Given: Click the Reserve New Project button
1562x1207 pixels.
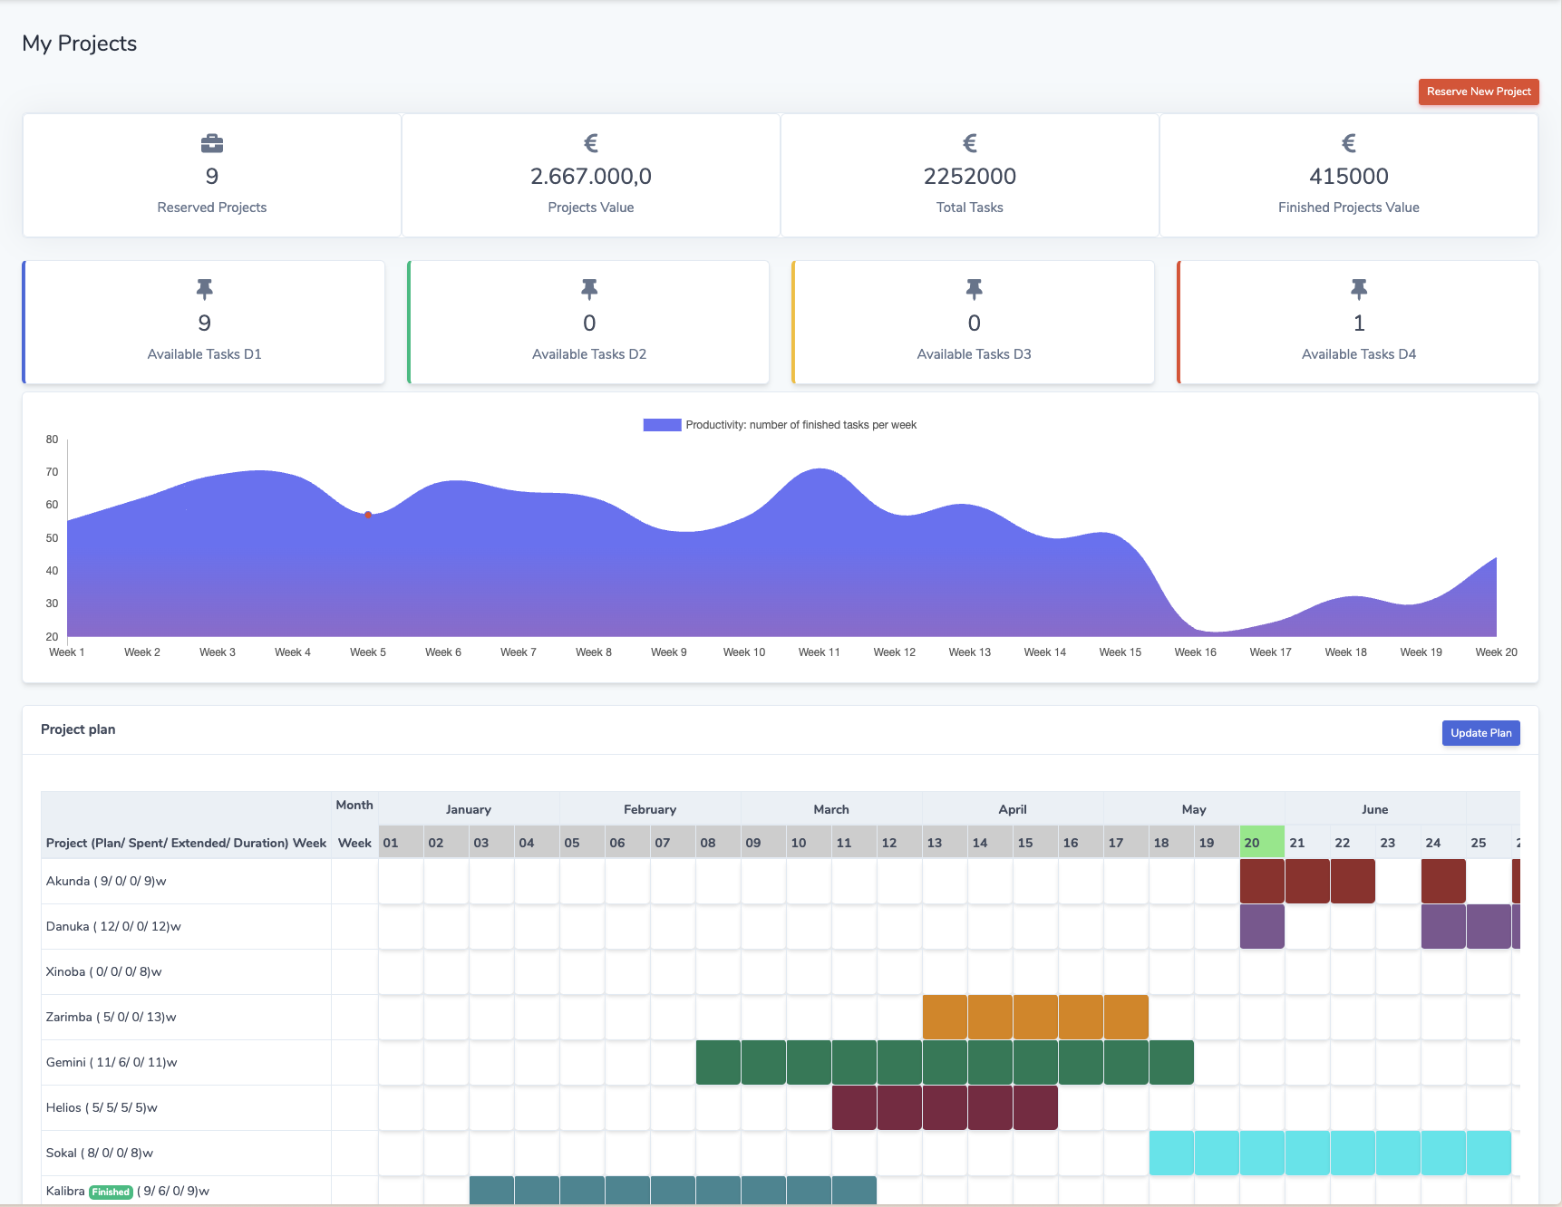Looking at the screenshot, I should 1478,92.
